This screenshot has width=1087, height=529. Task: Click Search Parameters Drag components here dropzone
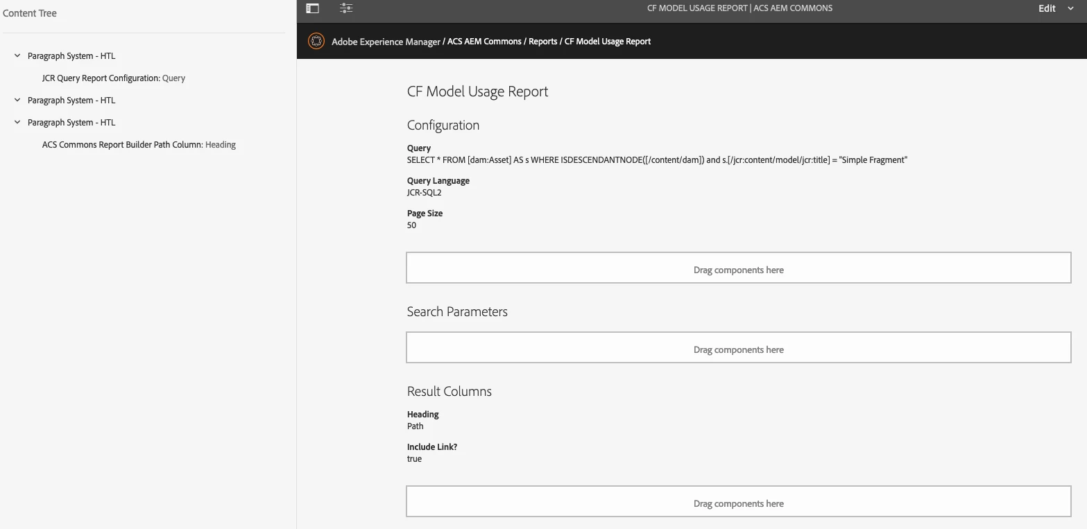click(738, 347)
